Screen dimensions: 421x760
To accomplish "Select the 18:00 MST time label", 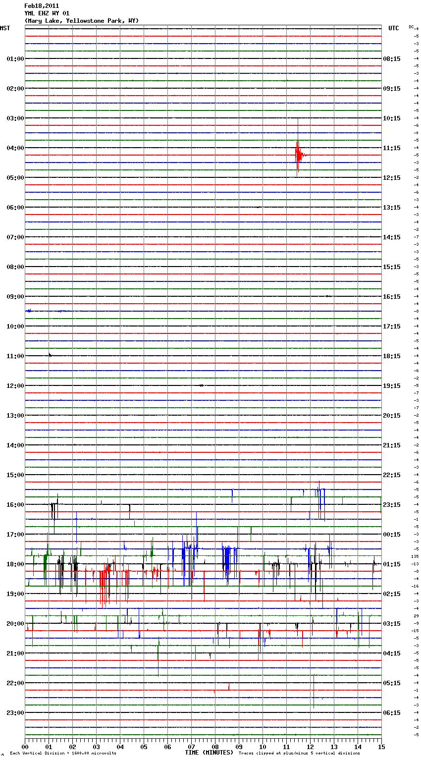I will coord(15,564).
